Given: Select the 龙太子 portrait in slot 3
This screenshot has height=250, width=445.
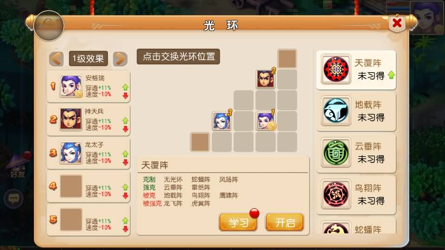Looking at the screenshot, I should tap(71, 153).
